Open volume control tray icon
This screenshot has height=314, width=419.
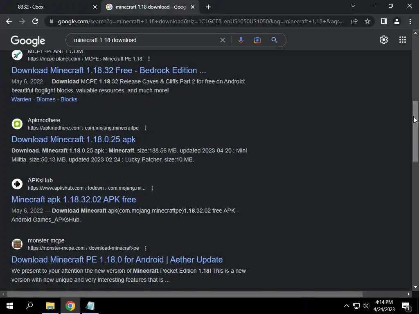[x=366, y=306]
